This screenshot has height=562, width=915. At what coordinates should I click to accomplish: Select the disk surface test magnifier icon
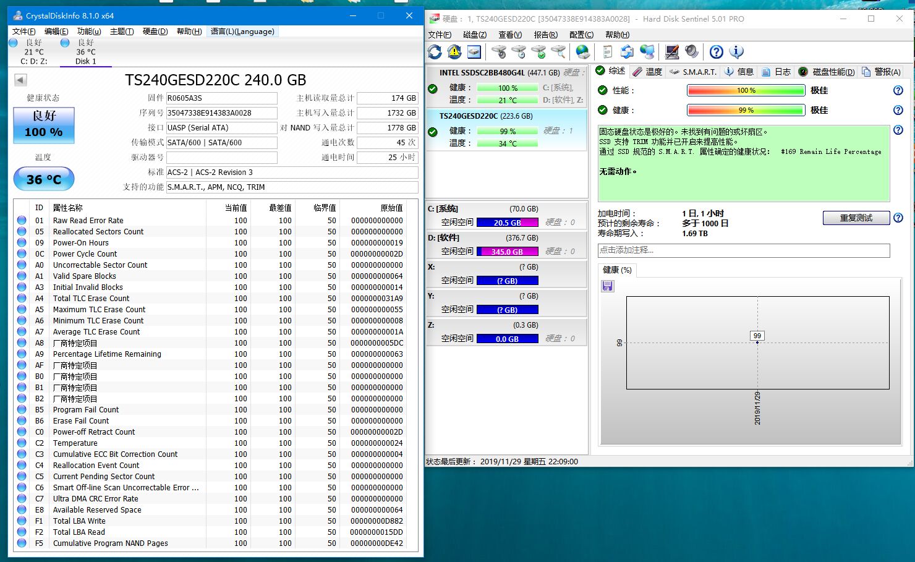[x=558, y=52]
